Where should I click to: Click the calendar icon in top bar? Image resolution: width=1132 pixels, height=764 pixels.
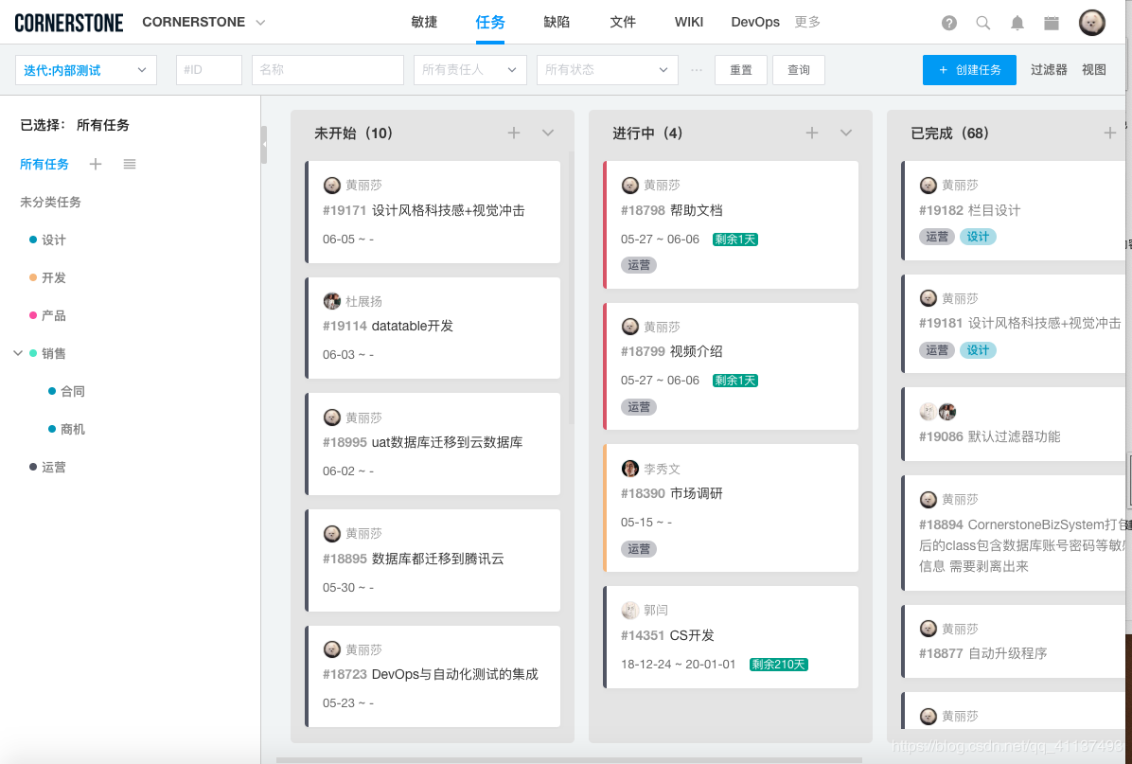[1052, 23]
